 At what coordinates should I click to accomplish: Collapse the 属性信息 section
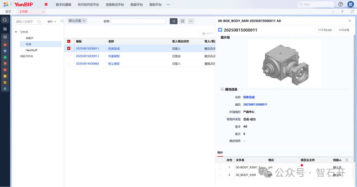pyautogui.click(x=222, y=89)
